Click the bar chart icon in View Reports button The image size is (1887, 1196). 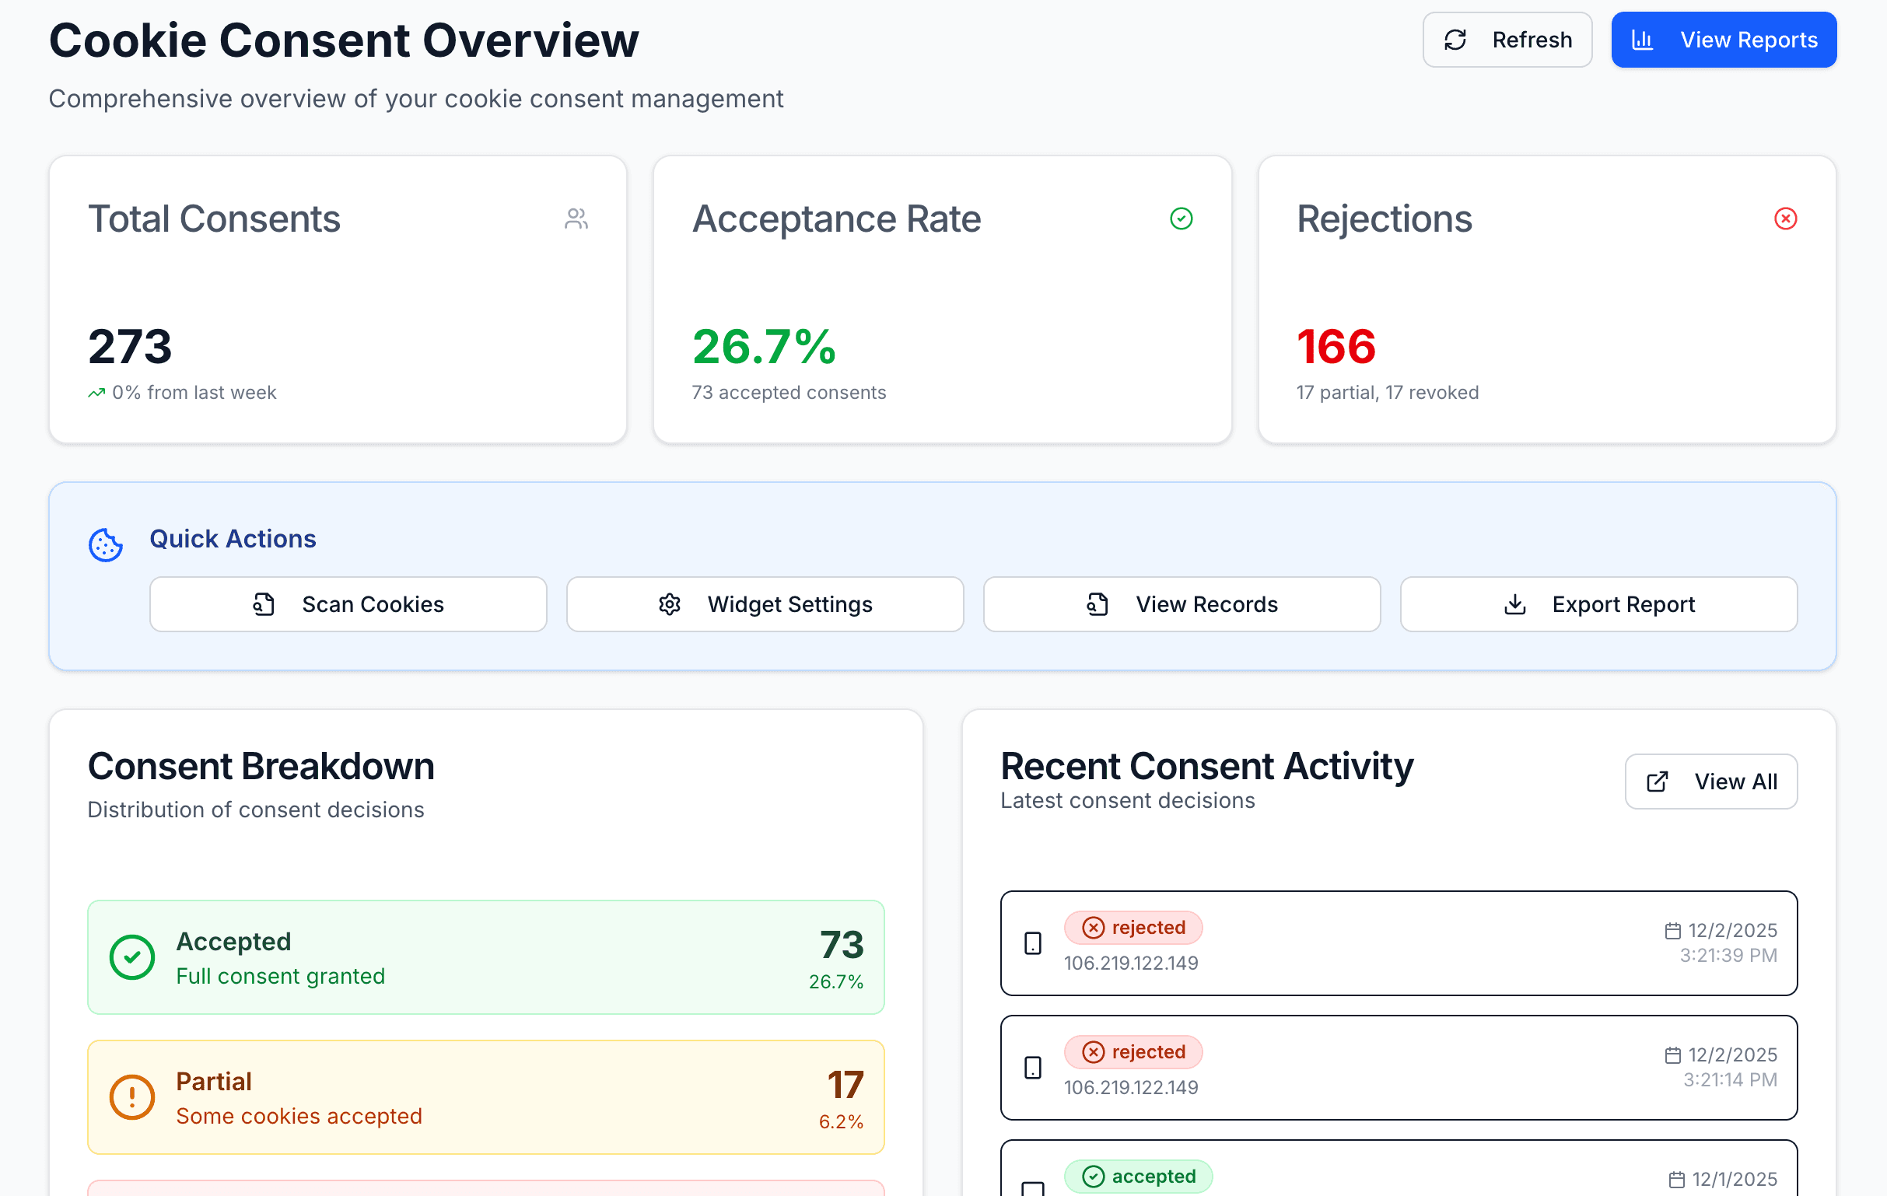point(1645,39)
